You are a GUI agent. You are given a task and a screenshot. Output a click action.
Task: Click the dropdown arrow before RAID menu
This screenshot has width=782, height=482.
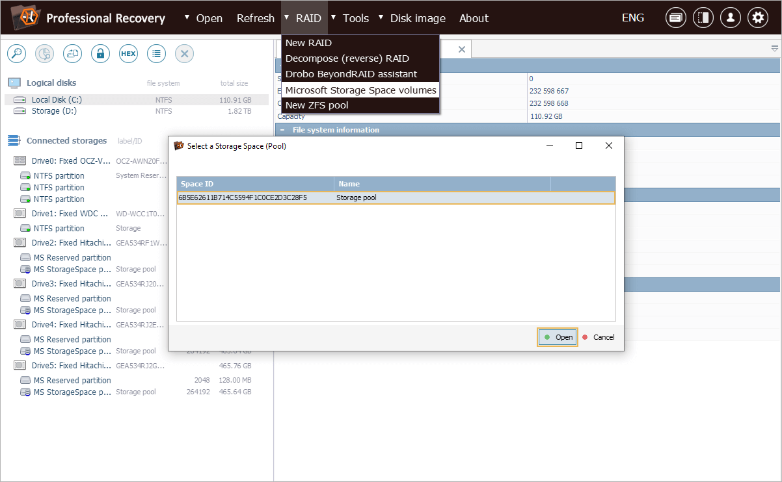click(x=287, y=17)
